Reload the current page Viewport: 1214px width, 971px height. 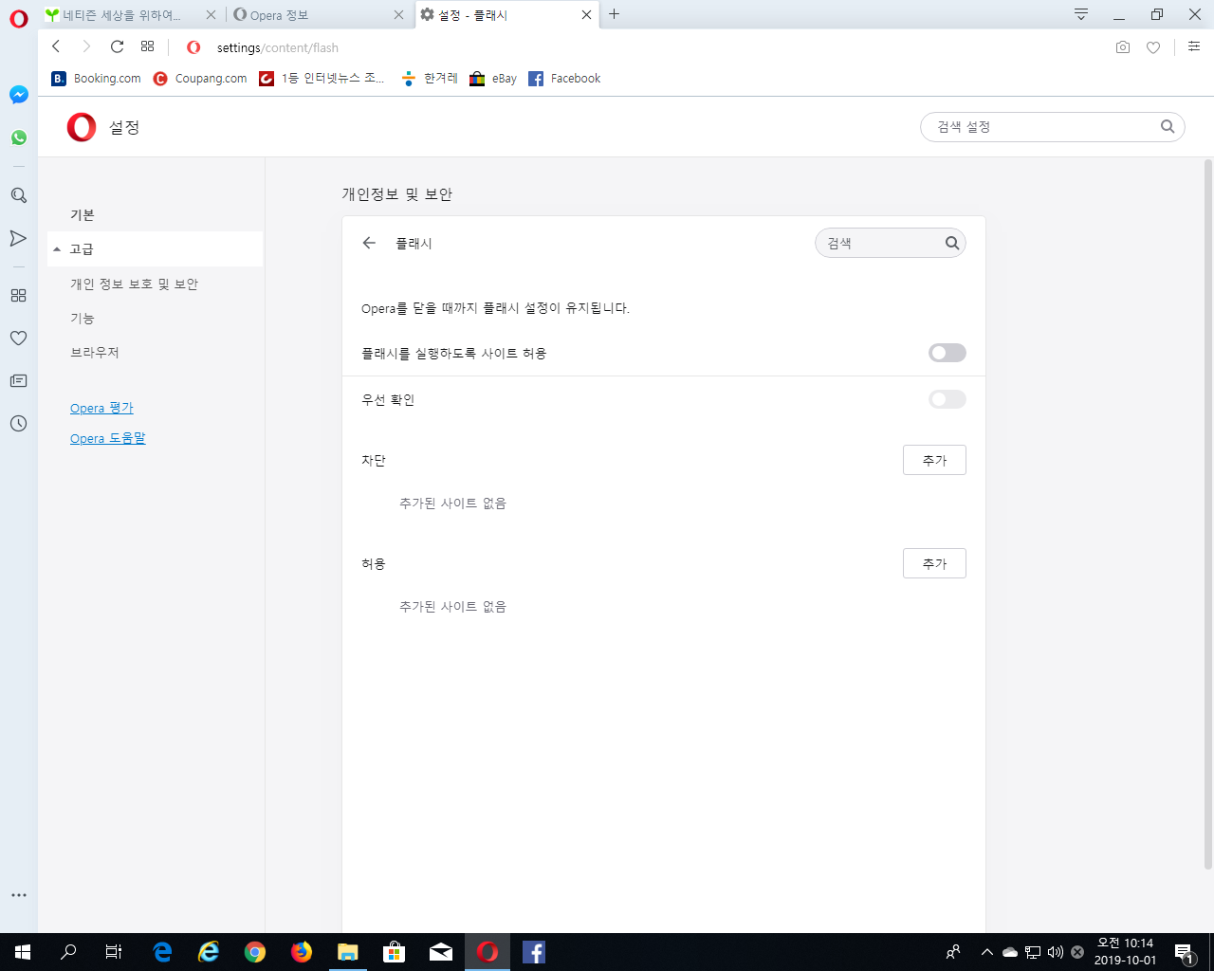(x=118, y=46)
